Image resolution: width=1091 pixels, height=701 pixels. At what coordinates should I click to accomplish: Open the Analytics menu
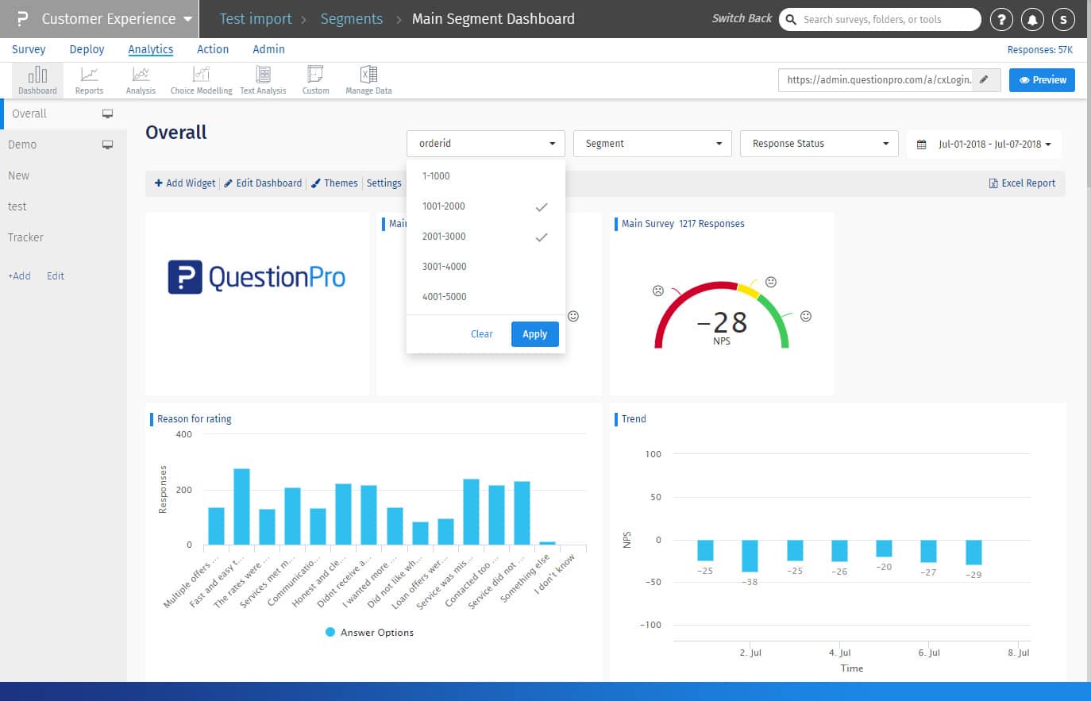click(x=150, y=49)
